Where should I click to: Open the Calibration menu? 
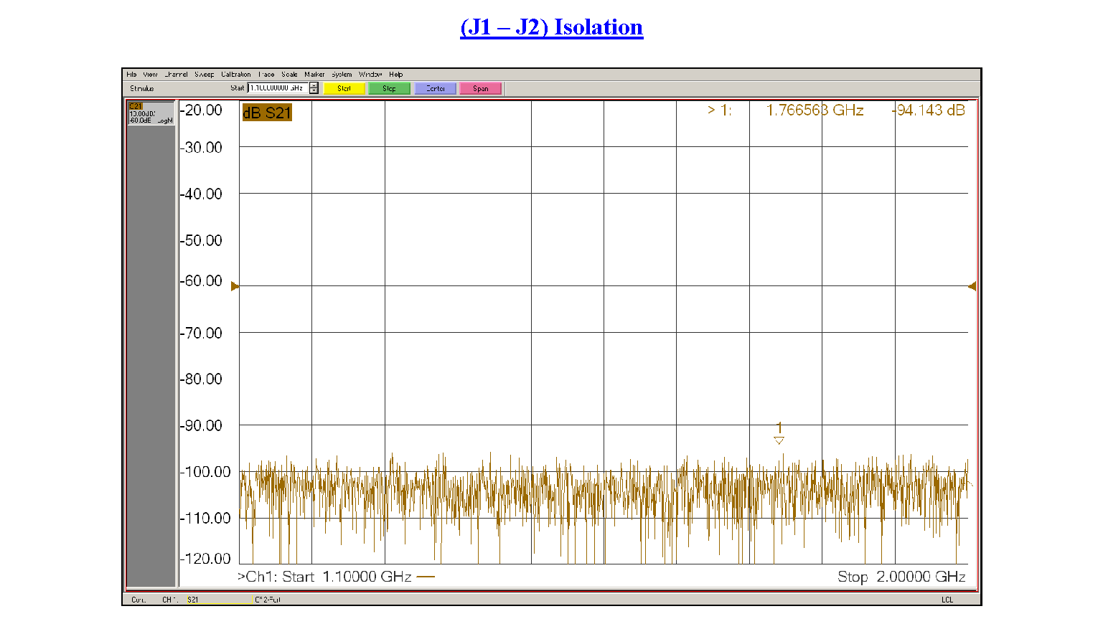point(235,75)
